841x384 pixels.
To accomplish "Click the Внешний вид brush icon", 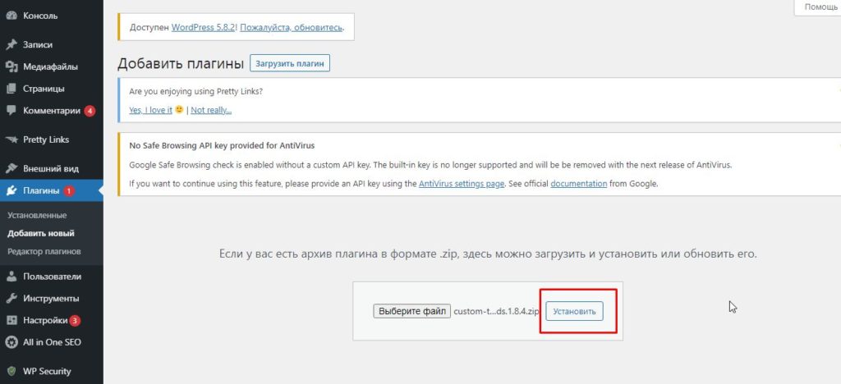I will (11, 169).
